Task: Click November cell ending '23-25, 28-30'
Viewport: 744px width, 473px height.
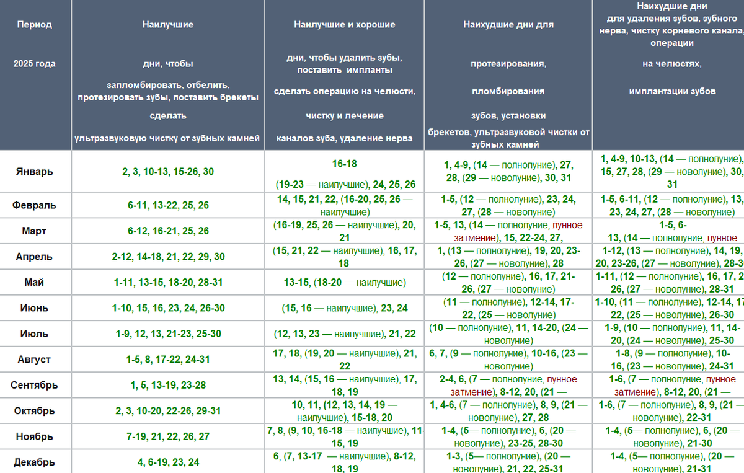Action: (508, 436)
